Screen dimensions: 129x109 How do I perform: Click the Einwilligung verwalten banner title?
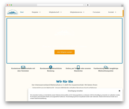[75, 91]
